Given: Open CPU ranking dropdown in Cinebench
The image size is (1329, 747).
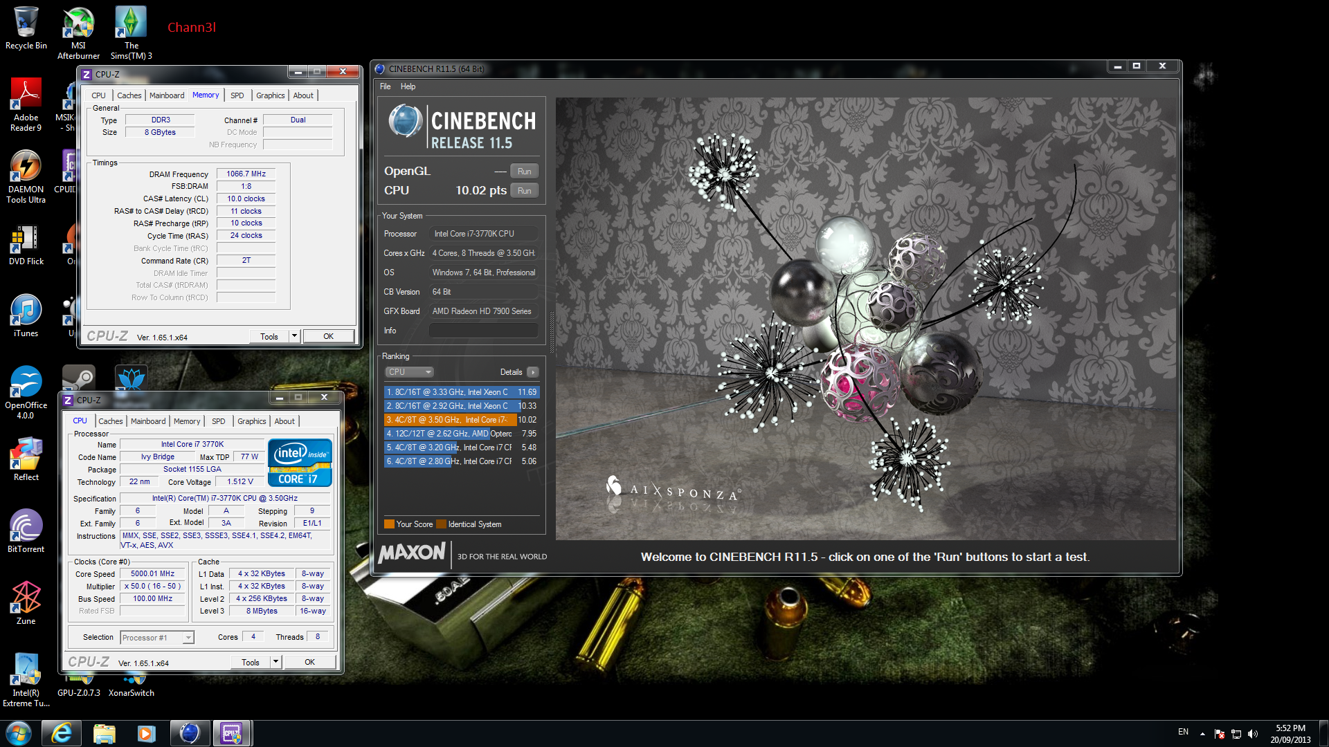Looking at the screenshot, I should click(x=409, y=372).
